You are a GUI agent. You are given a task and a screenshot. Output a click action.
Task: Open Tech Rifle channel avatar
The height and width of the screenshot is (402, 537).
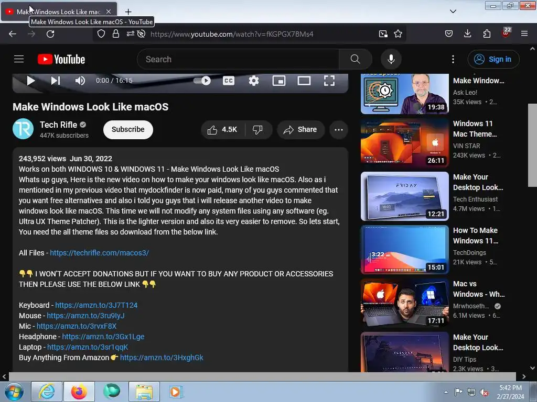tap(23, 129)
